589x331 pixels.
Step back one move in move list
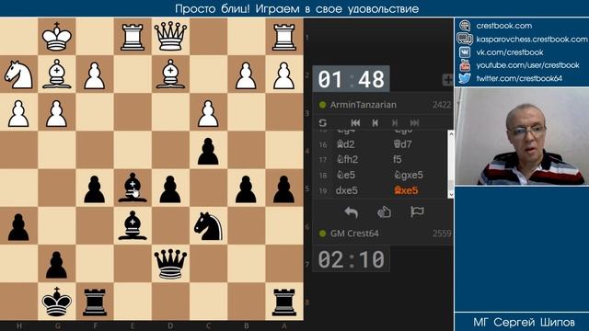click(x=375, y=122)
